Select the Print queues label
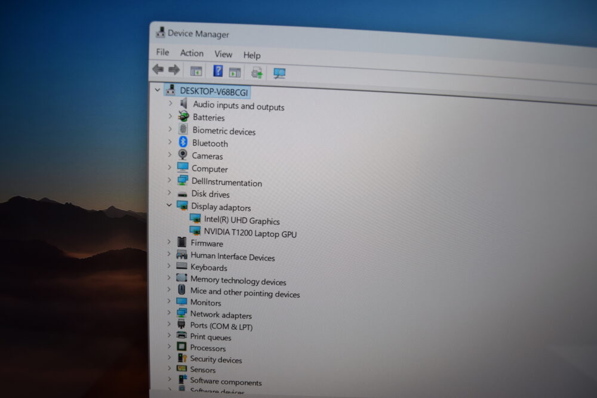This screenshot has height=398, width=597. click(x=211, y=337)
